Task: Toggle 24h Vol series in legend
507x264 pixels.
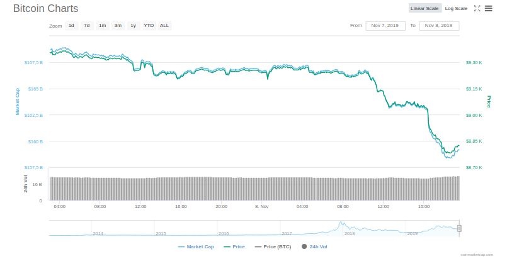Action: (x=314, y=246)
